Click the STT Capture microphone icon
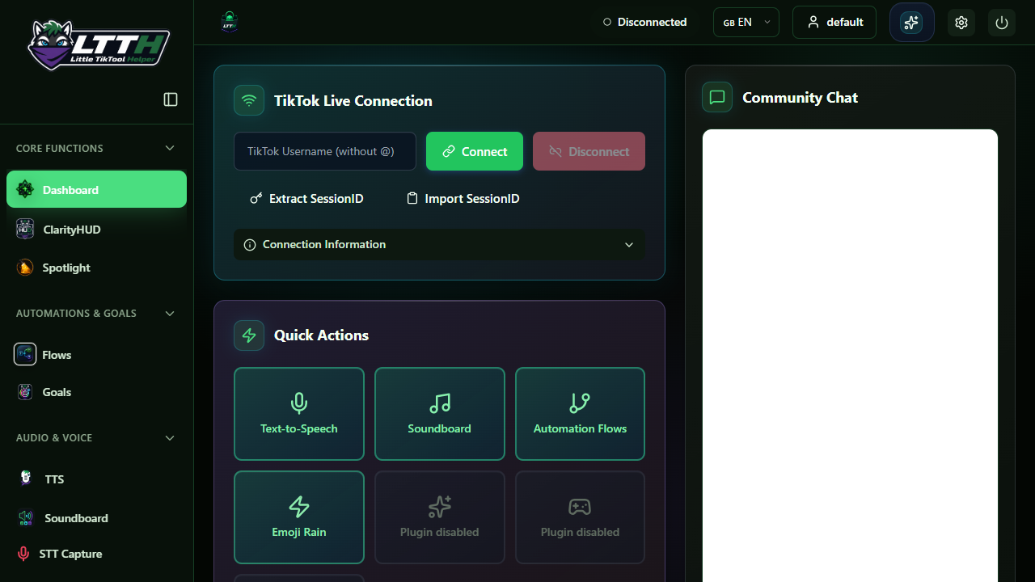Image resolution: width=1035 pixels, height=582 pixels. click(23, 554)
